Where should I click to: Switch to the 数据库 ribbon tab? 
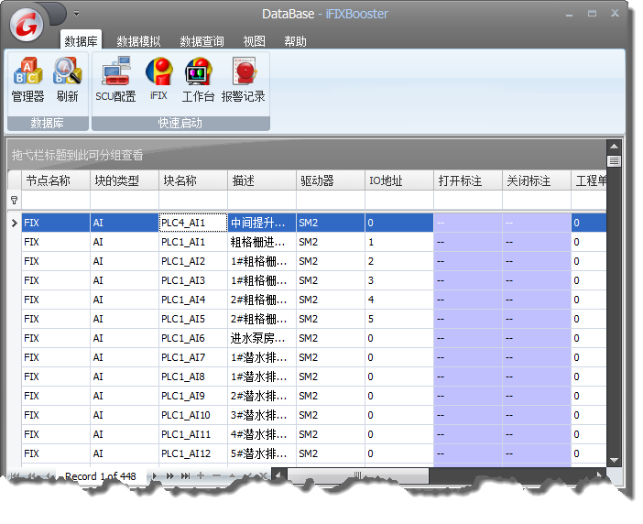[x=81, y=41]
